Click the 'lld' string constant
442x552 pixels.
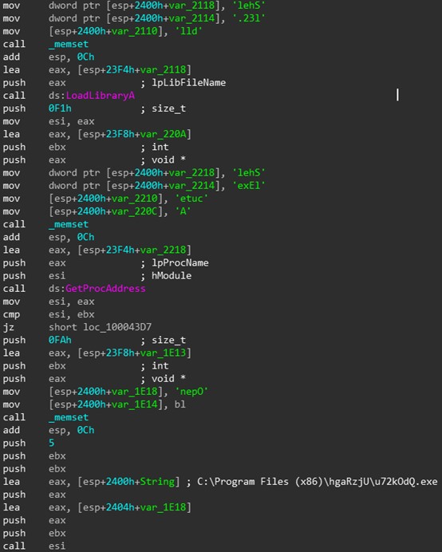pos(188,31)
